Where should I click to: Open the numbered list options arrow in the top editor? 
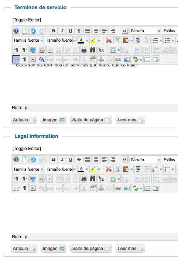(161, 41)
